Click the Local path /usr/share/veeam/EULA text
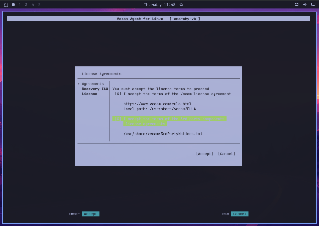The image size is (319, 226). point(160,109)
